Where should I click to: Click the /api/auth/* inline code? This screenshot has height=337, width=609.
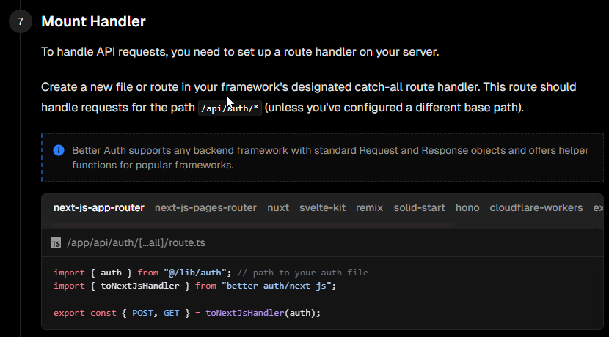pos(230,108)
